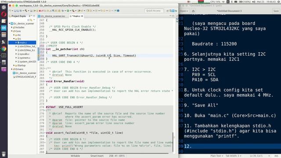281x158 pixels.
Task: Click the code line HAL_UART_Transmit
Action: point(94,56)
